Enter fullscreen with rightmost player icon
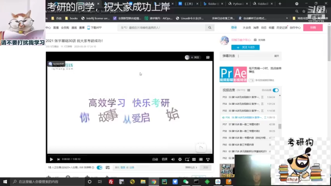 pyautogui.click(x=208, y=160)
